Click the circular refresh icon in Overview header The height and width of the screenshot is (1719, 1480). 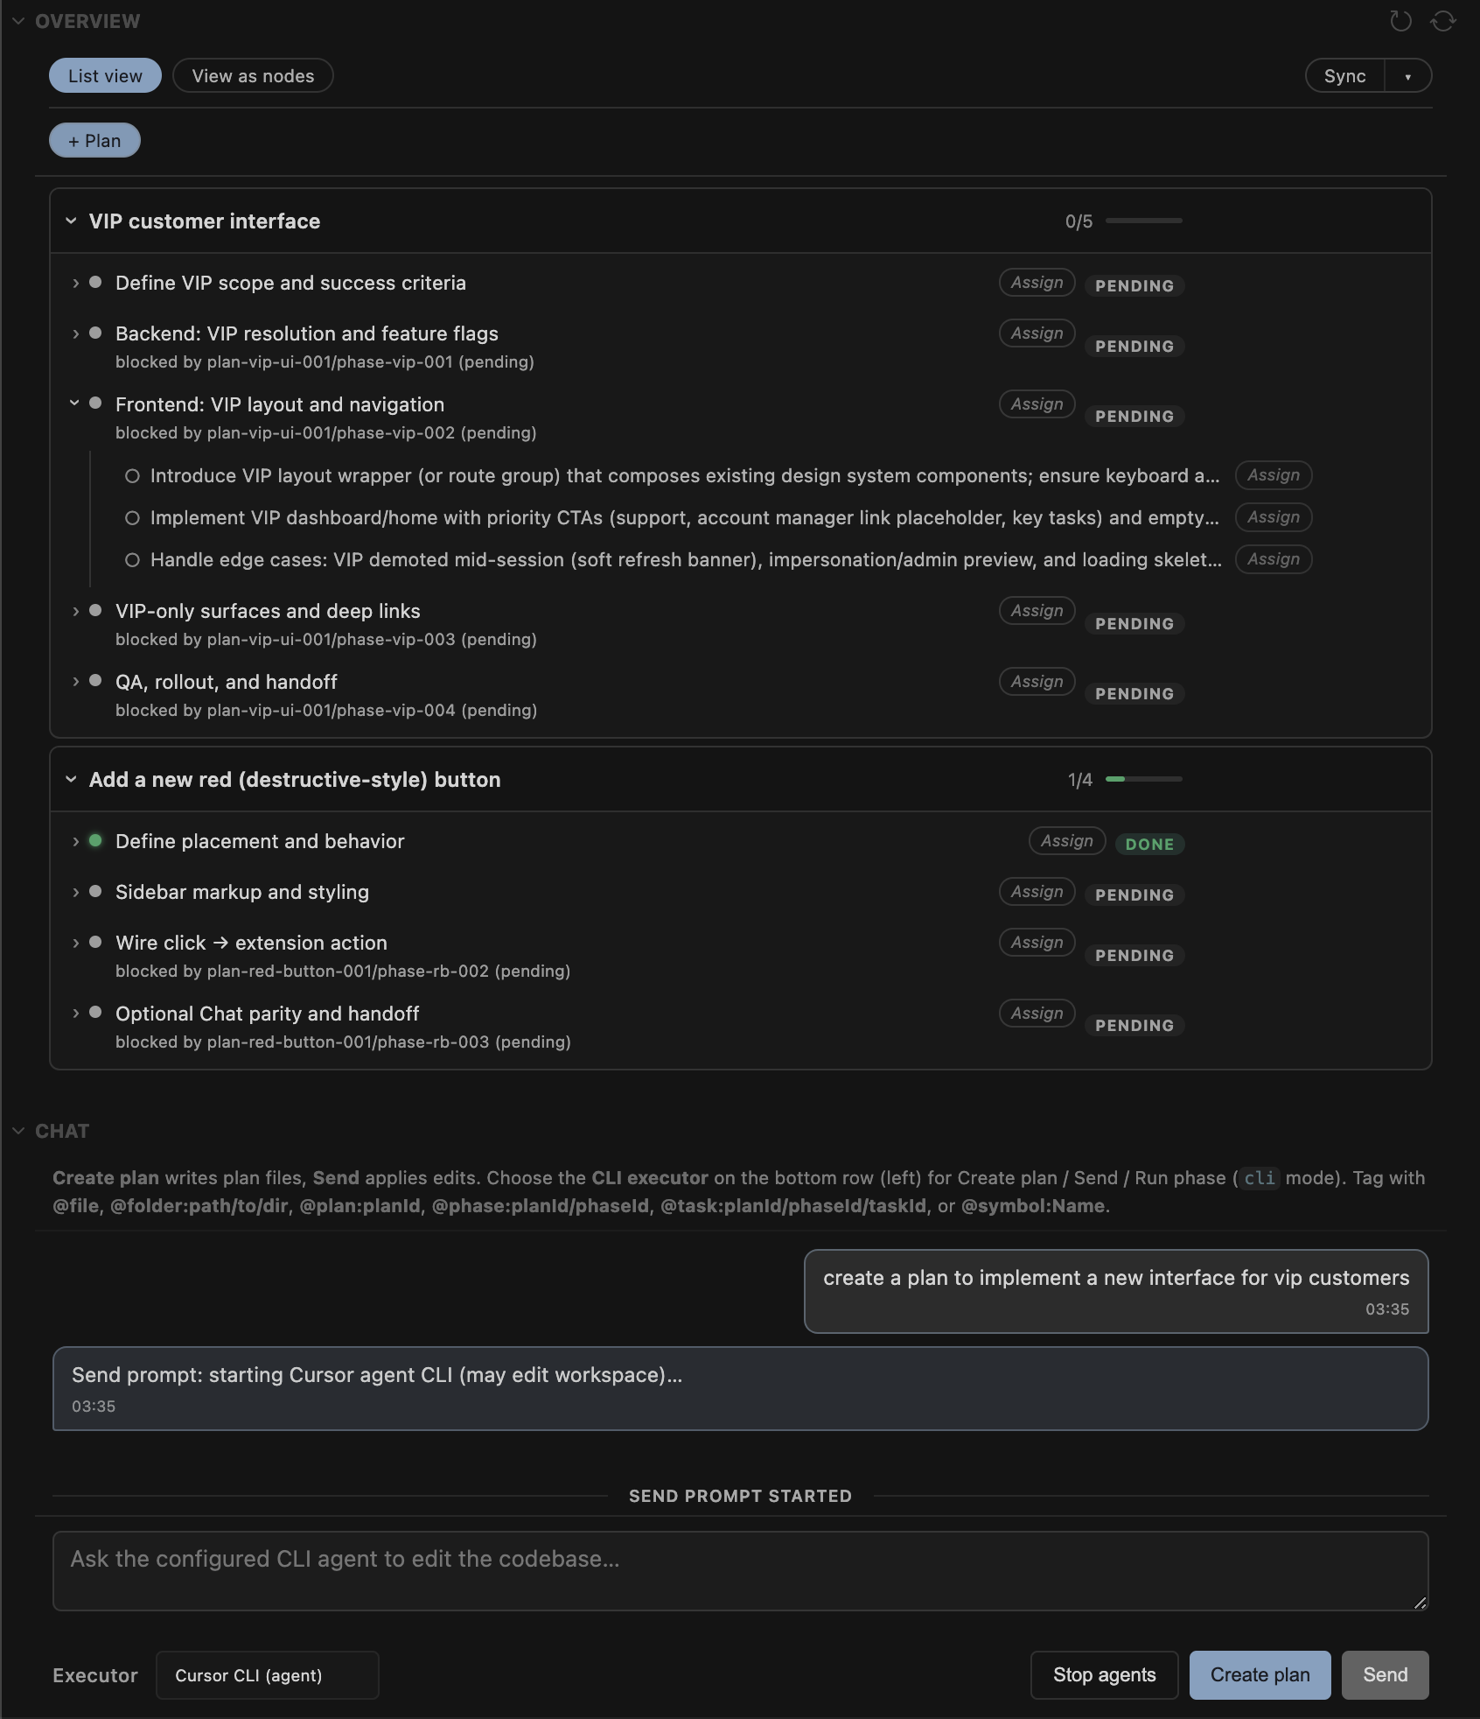pos(1400,21)
